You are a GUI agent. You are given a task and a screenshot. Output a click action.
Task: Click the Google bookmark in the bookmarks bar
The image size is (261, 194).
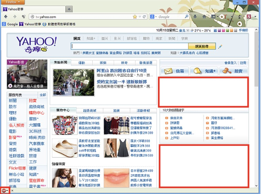(10, 24)
